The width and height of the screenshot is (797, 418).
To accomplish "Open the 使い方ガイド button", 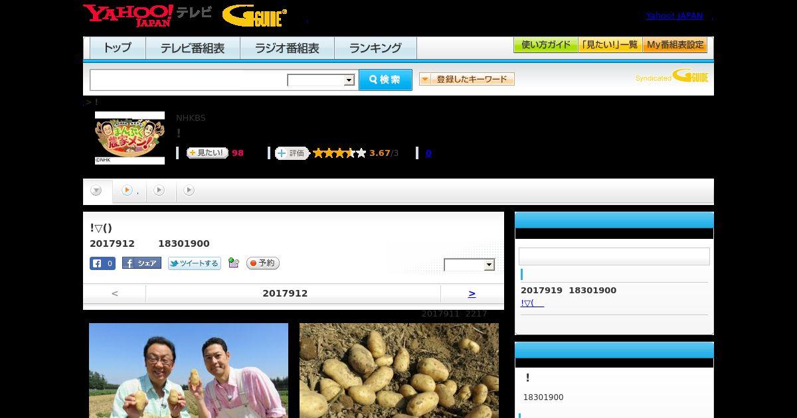I will click(546, 44).
